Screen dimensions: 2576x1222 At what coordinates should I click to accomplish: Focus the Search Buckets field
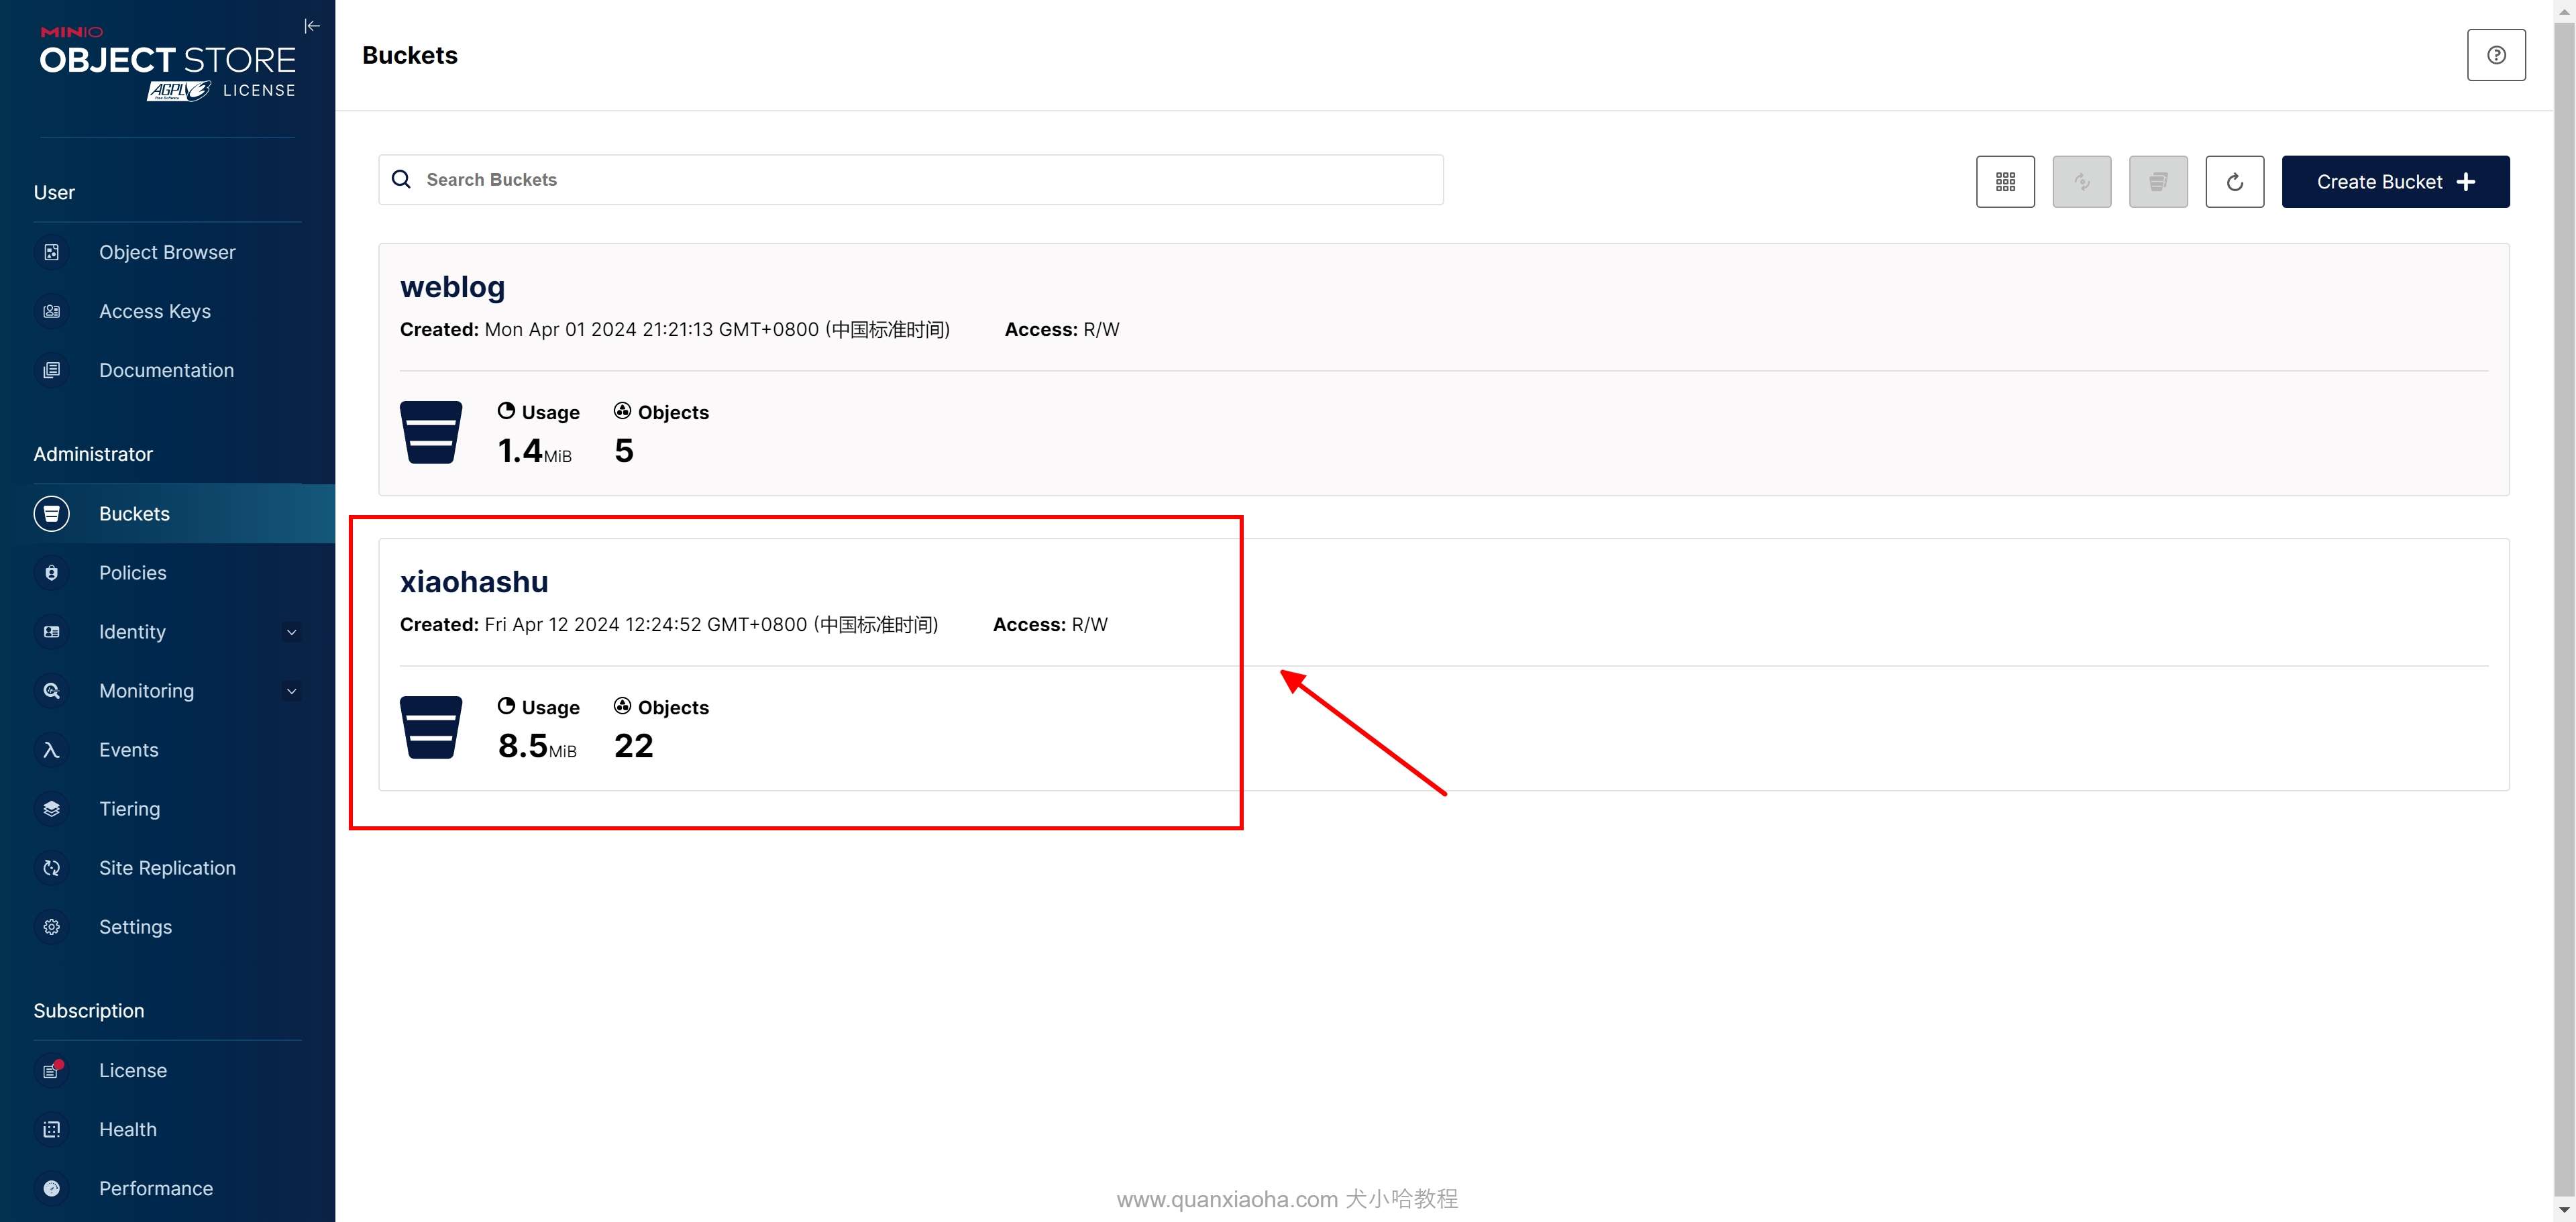(910, 180)
